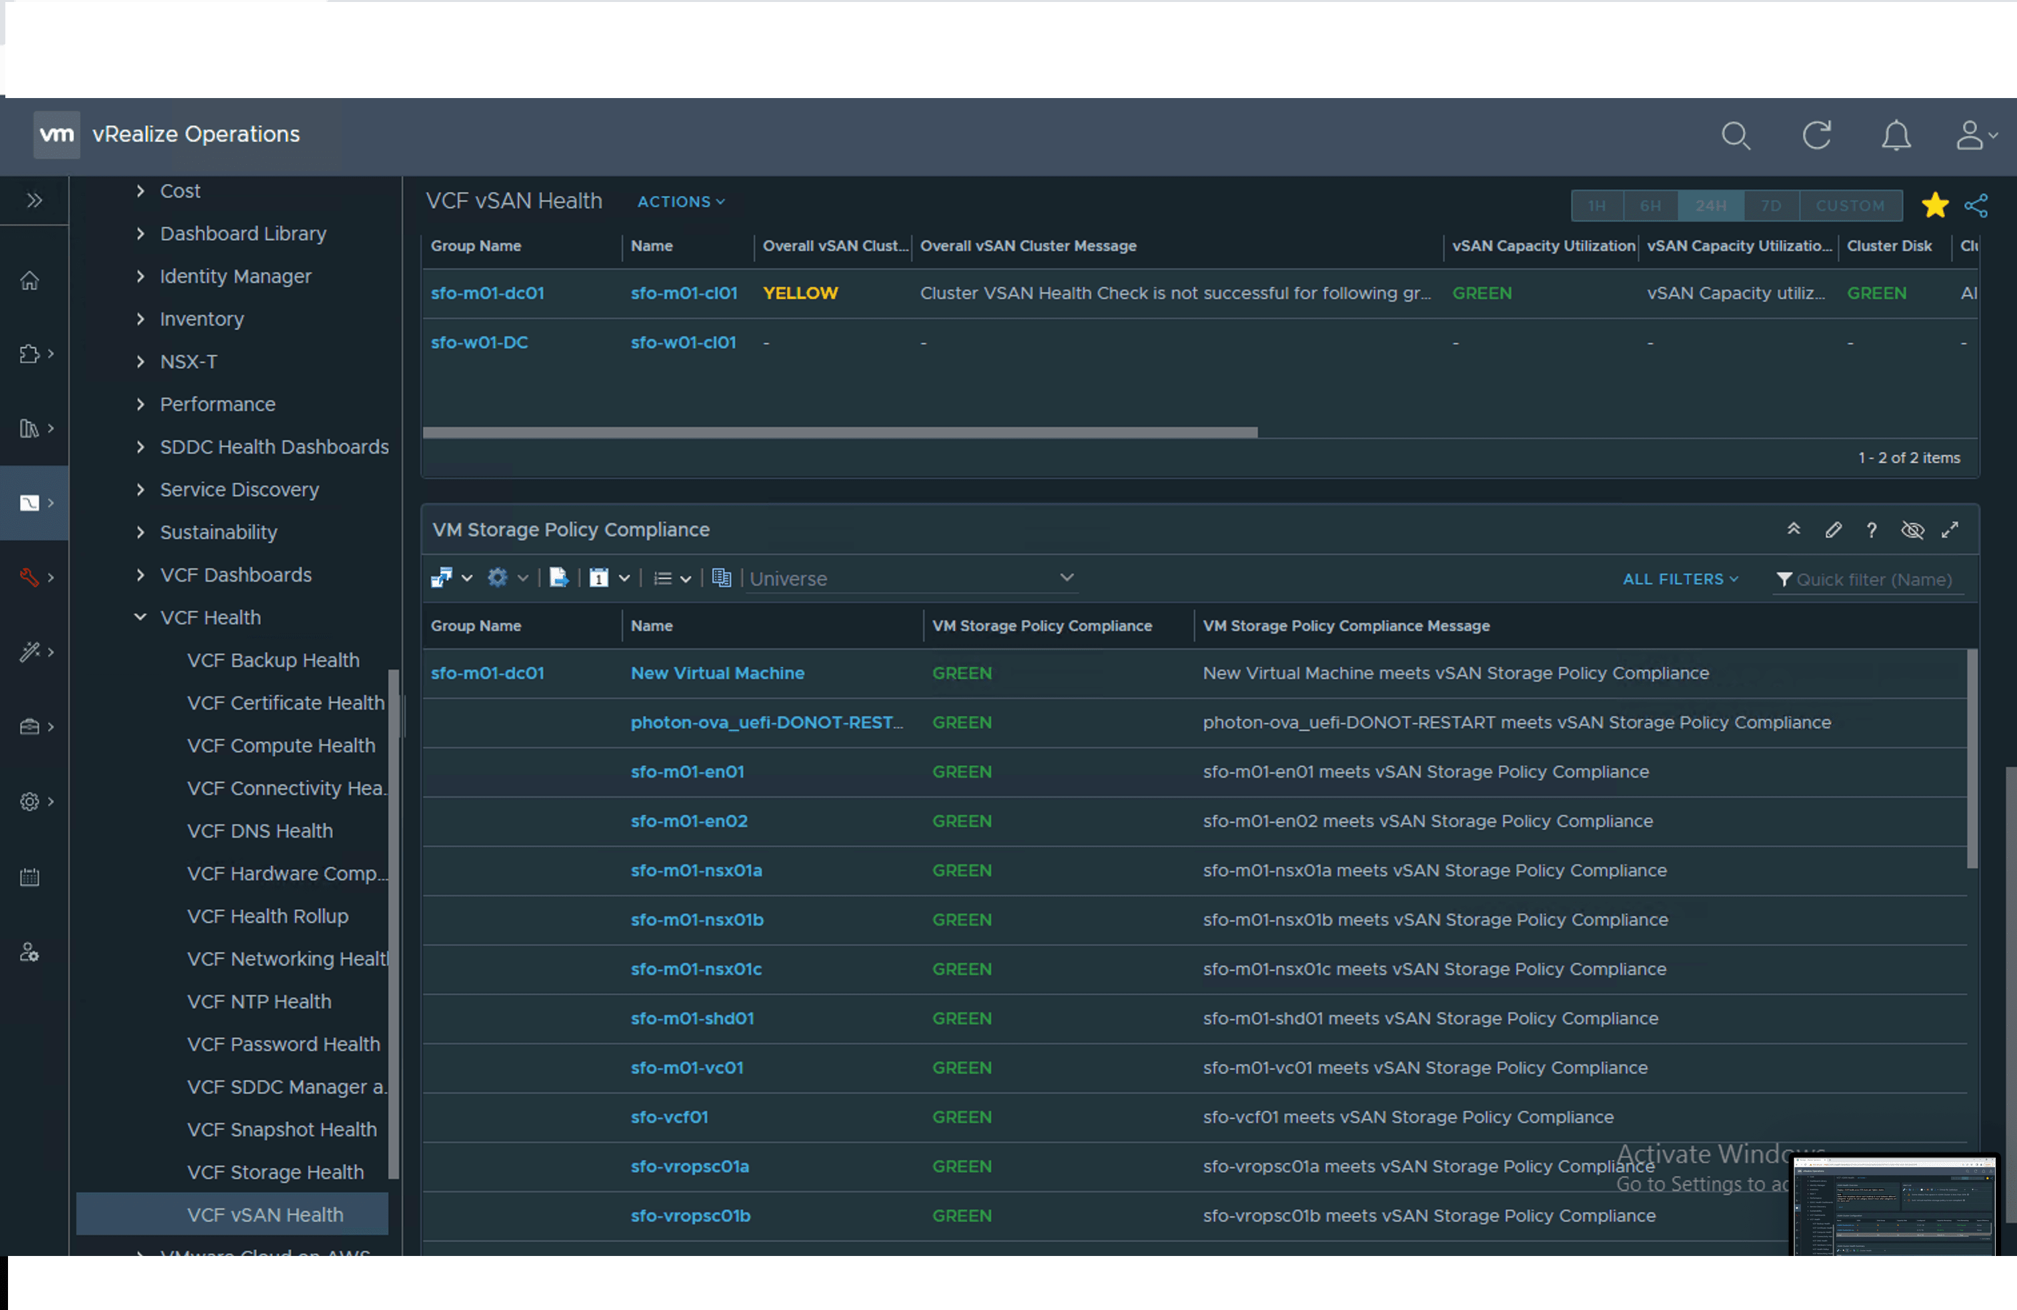Click the export widget data icon
The image size is (2017, 1310).
(558, 579)
